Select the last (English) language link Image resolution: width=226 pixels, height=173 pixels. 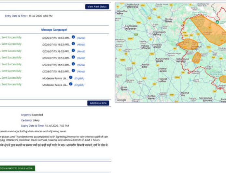click(x=79, y=85)
